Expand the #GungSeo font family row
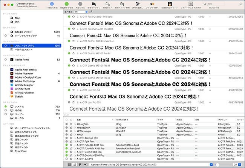245x168 pixels. 75,124
